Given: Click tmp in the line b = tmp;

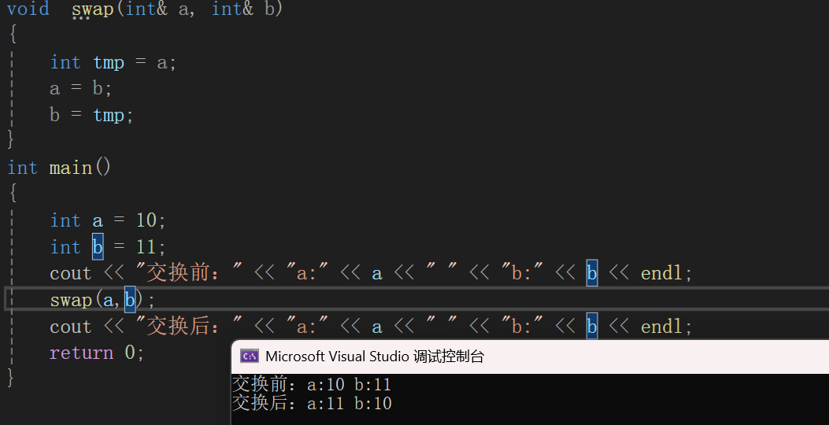Looking at the screenshot, I should 109,115.
